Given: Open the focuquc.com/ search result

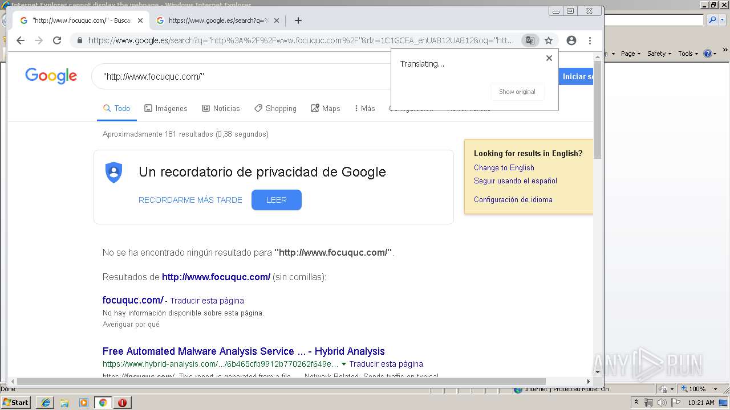Looking at the screenshot, I should [x=133, y=300].
